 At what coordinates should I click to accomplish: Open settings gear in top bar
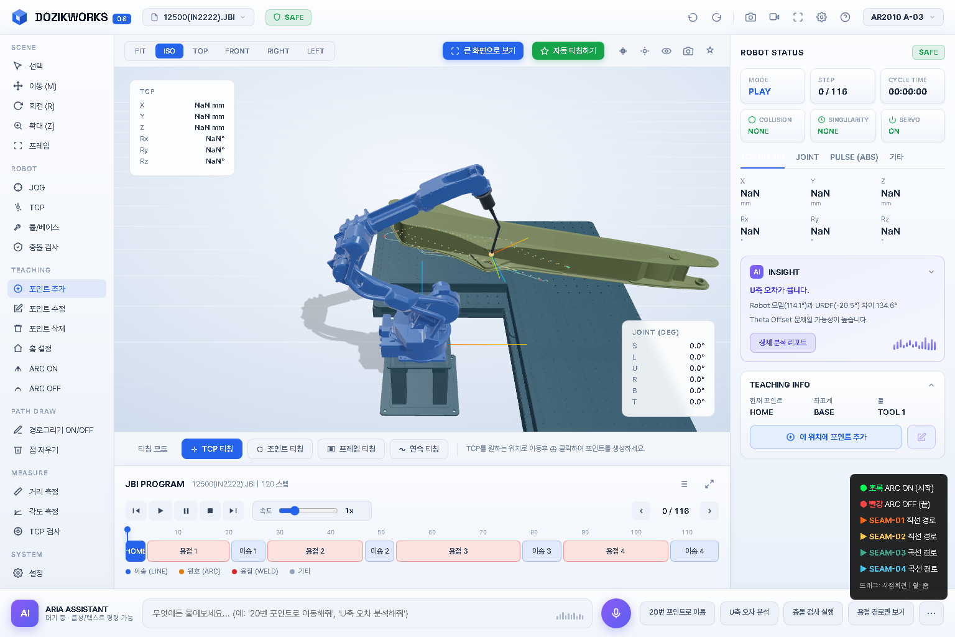821,17
